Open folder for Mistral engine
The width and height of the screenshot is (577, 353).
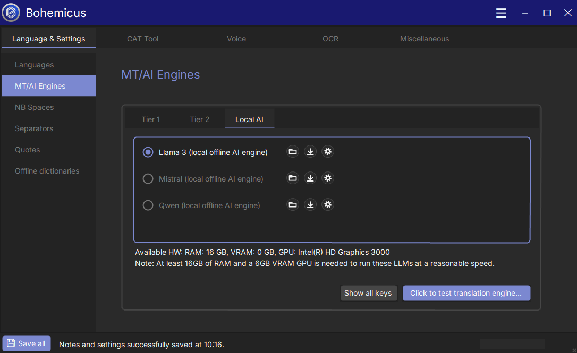tap(293, 178)
